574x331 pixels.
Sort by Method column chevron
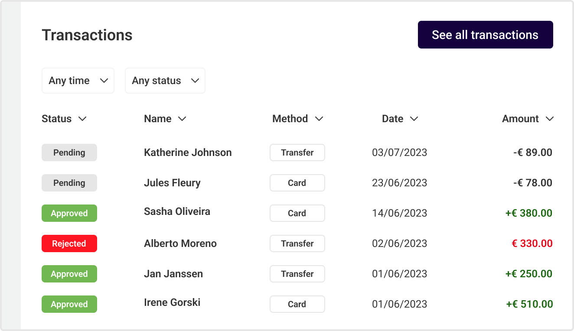tap(319, 119)
